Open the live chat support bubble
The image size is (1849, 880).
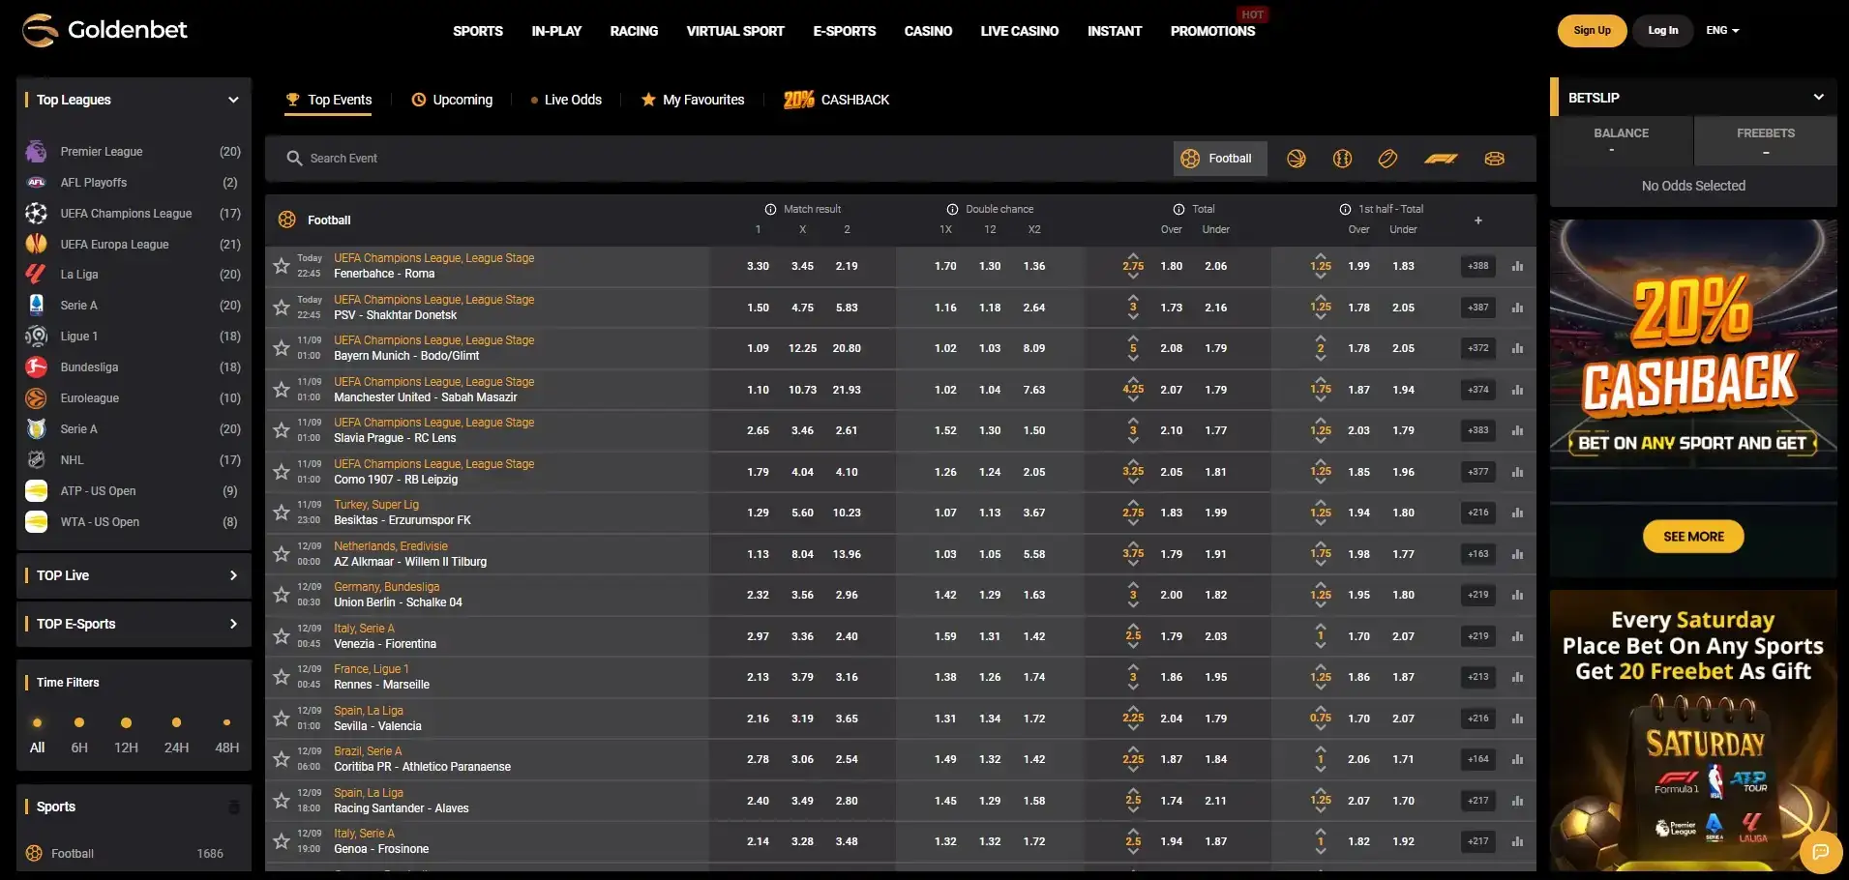click(x=1820, y=851)
